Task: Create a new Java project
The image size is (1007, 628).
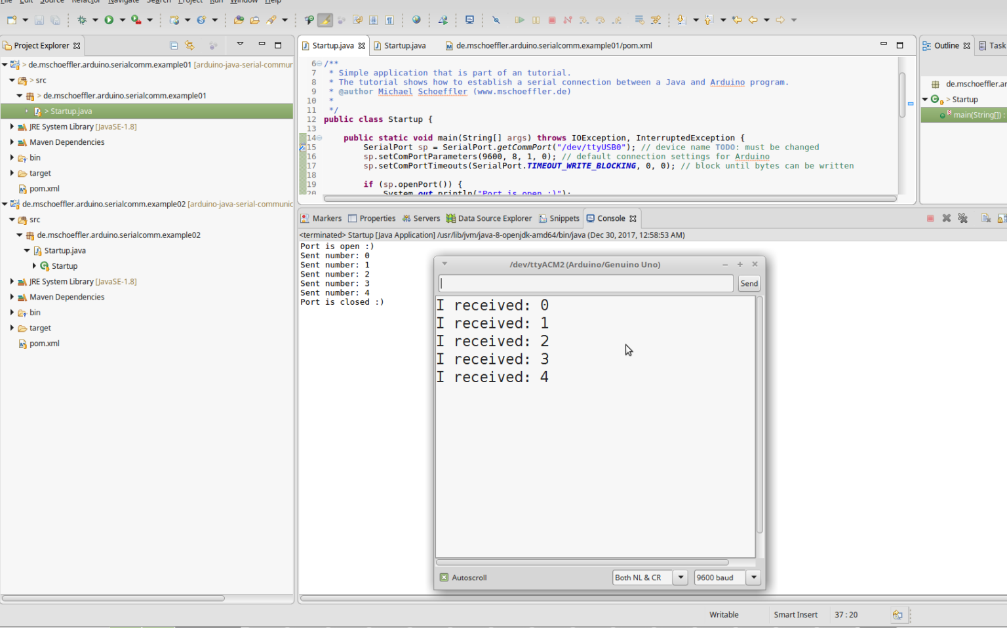Action: click(x=10, y=20)
